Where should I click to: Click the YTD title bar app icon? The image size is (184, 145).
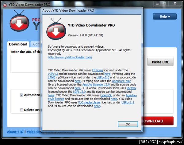(x=5, y=5)
